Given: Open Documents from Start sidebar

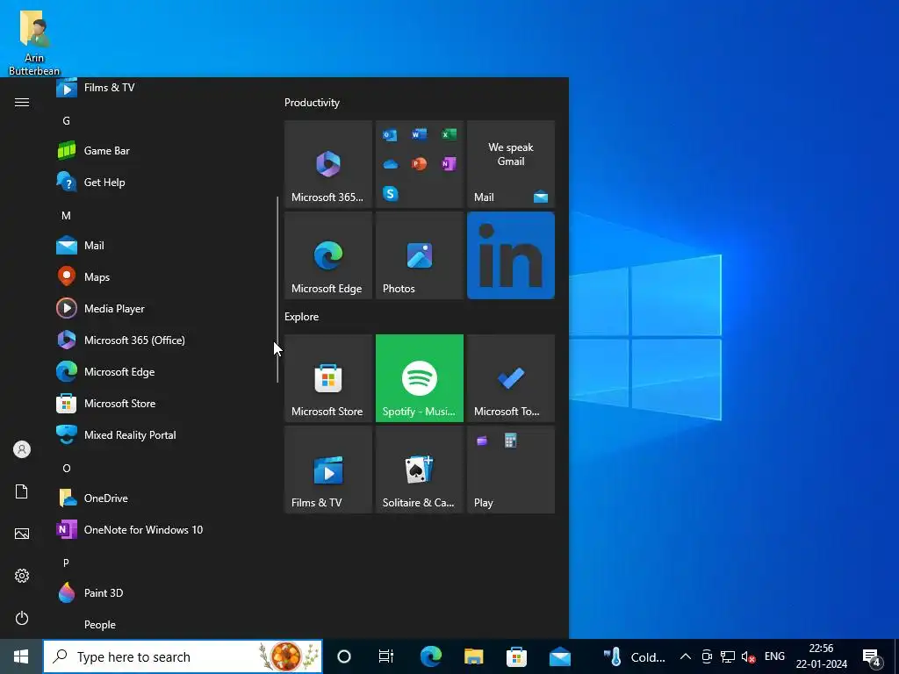Looking at the screenshot, I should pos(22,491).
